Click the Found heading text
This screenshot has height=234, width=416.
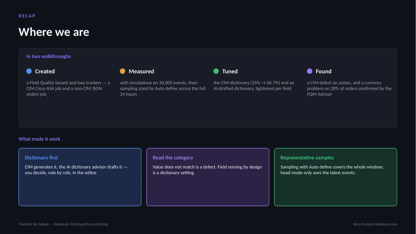coord(323,71)
